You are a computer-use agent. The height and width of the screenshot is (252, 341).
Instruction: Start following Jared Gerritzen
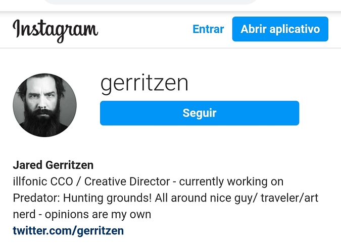point(200,113)
